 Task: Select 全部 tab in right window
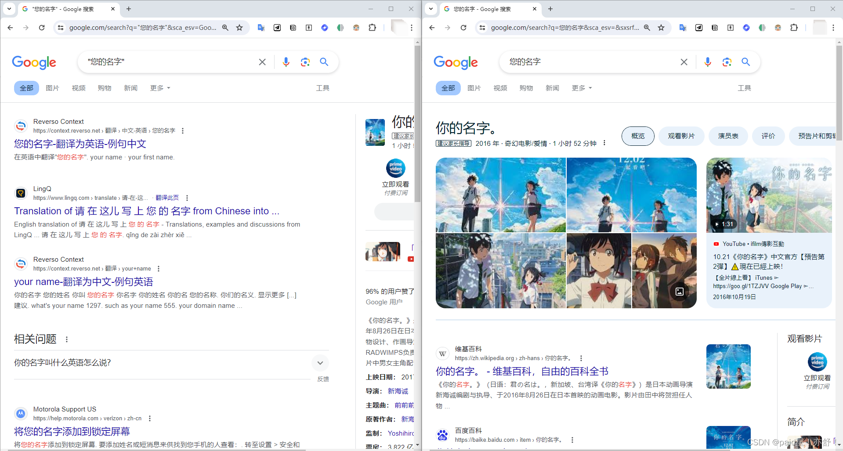(x=448, y=88)
